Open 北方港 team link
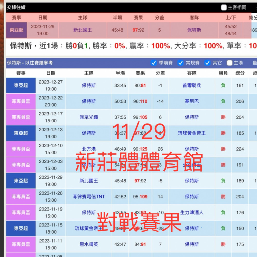The width and height of the screenshot is (257, 257). [89, 149]
